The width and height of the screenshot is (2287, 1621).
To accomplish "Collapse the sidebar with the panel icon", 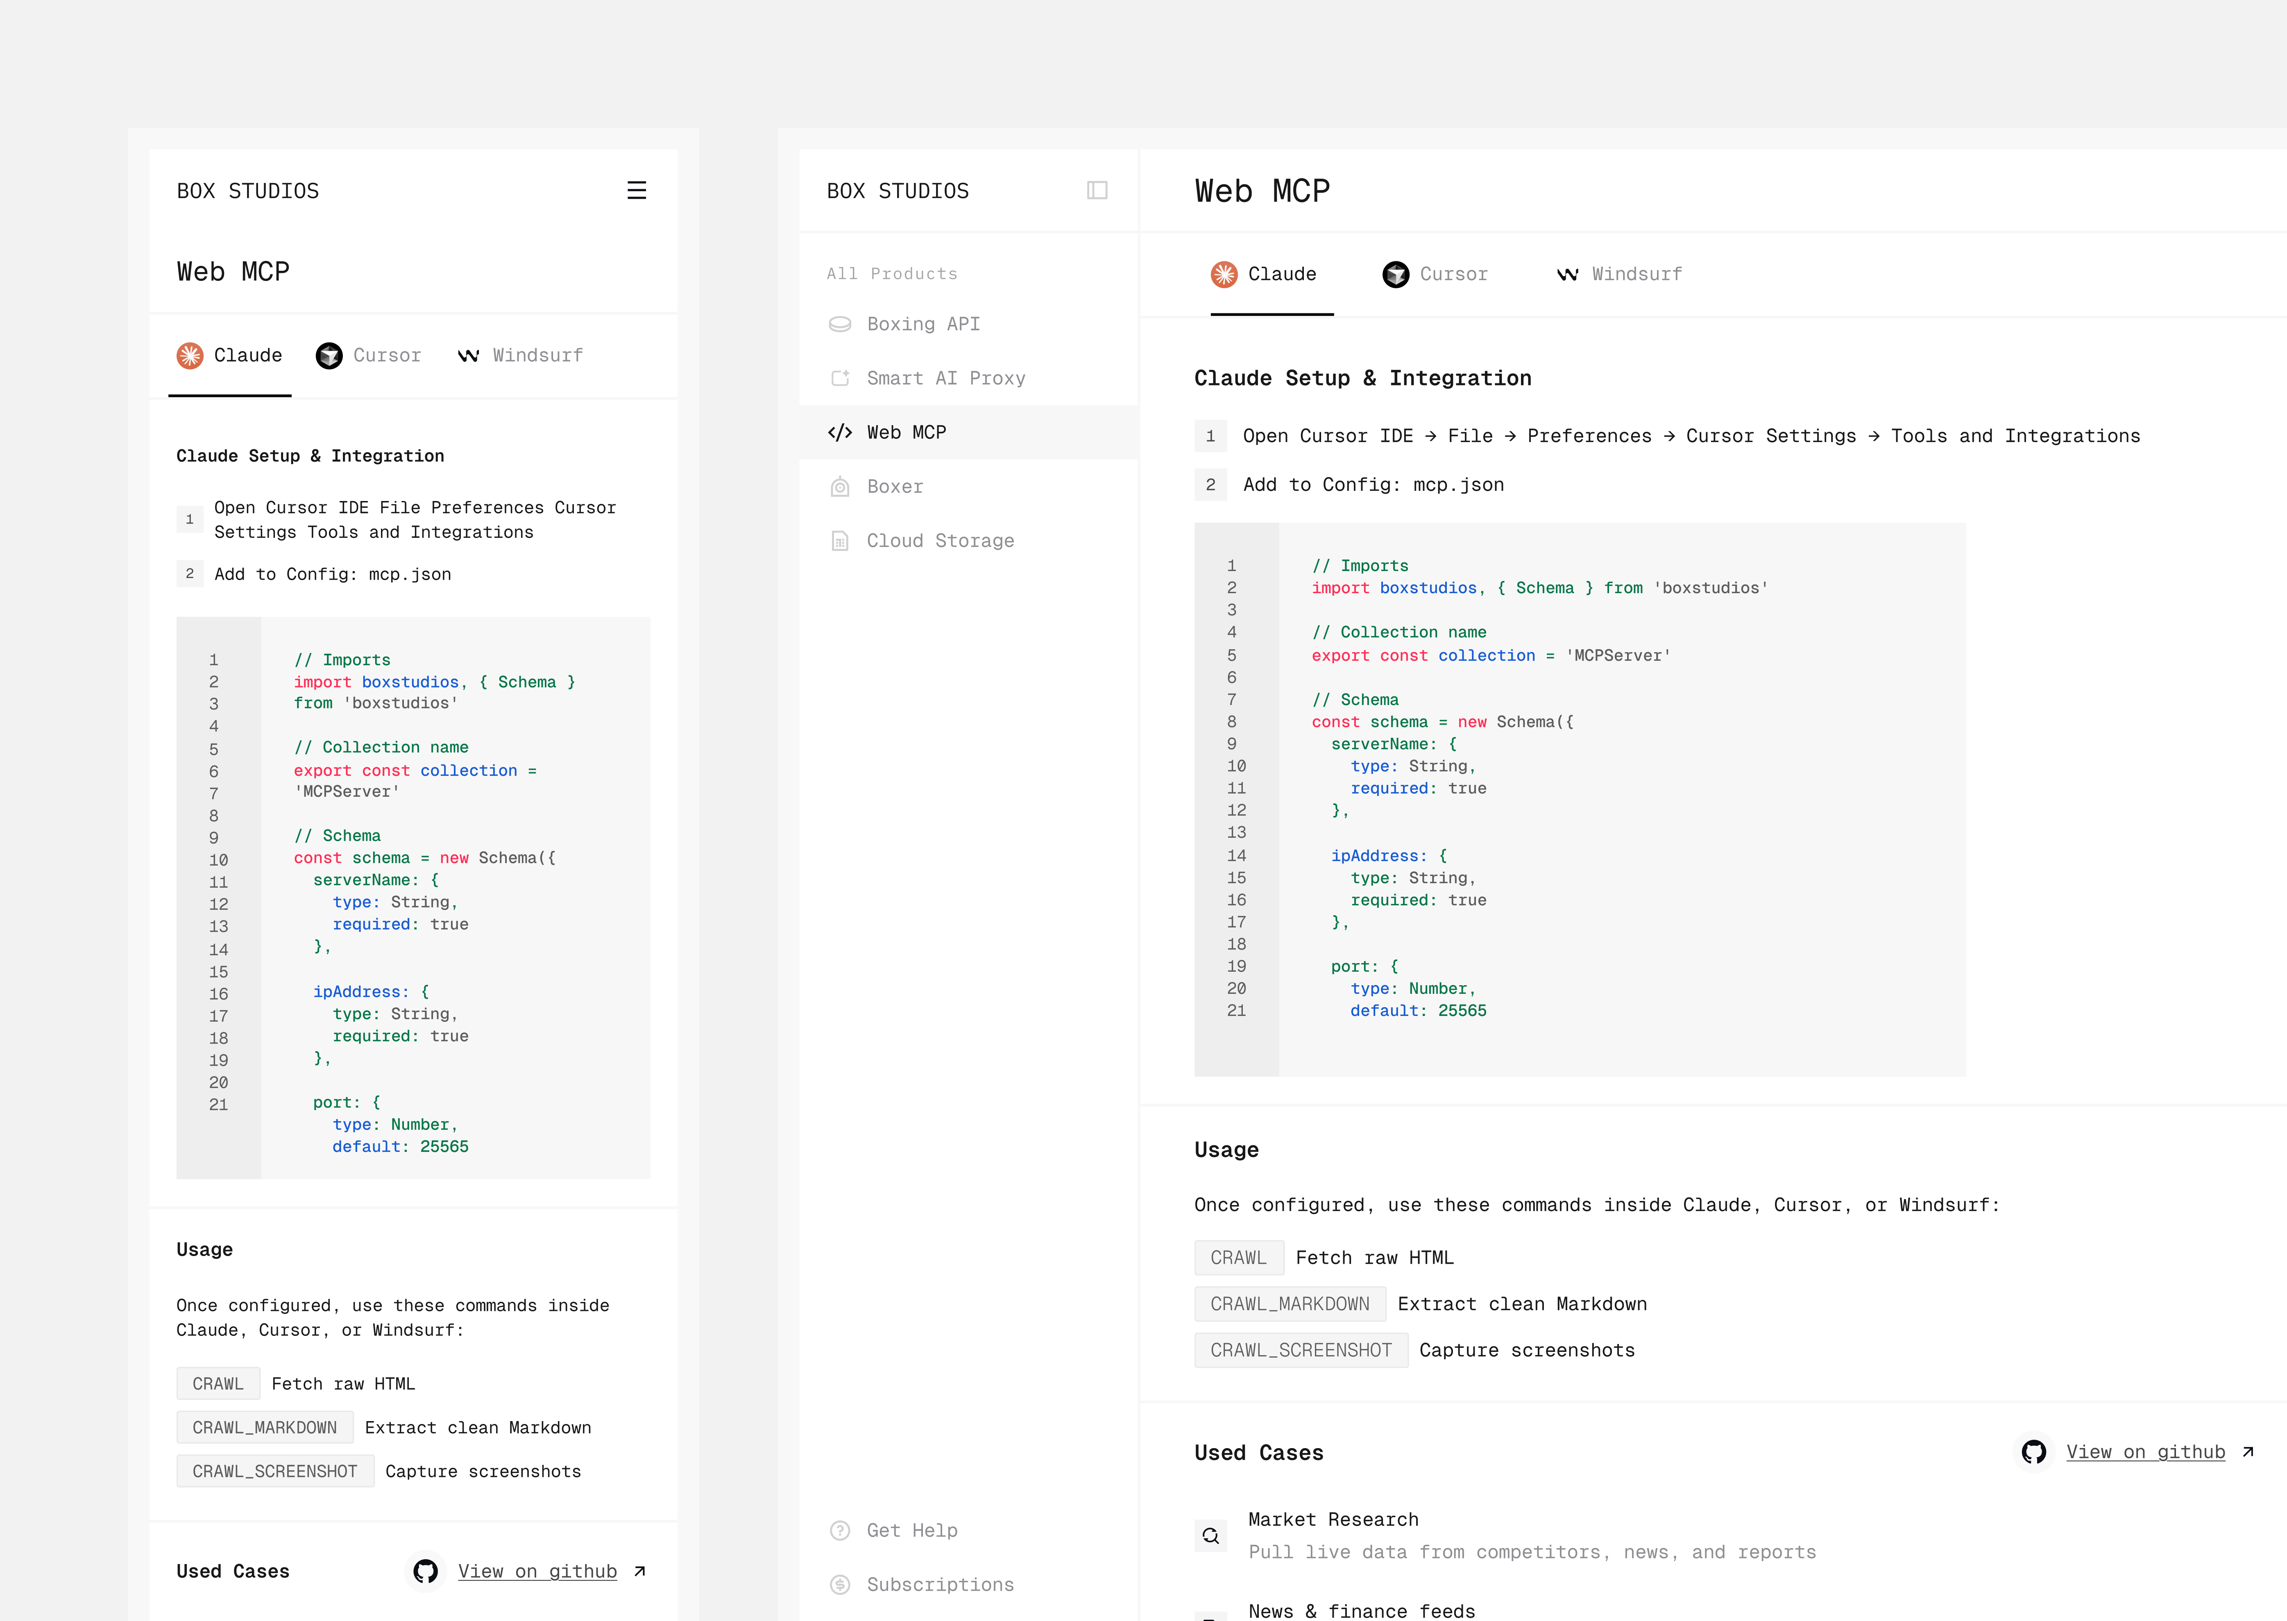I will pyautogui.click(x=1097, y=190).
